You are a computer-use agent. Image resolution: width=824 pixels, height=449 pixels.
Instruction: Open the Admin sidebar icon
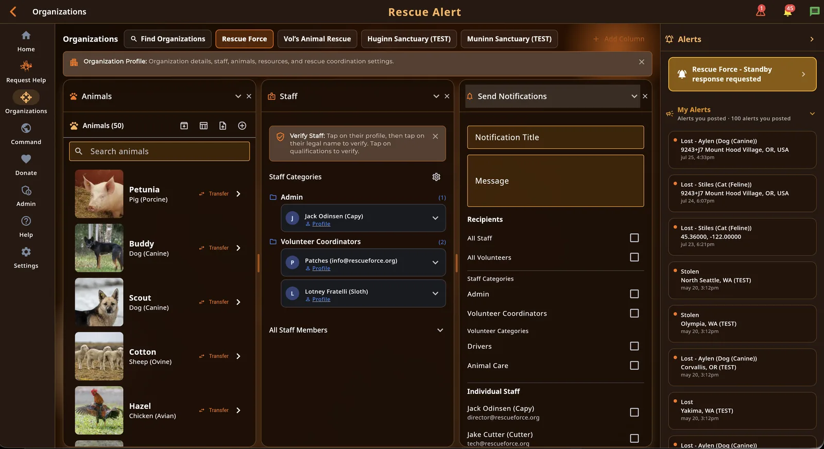tap(26, 190)
